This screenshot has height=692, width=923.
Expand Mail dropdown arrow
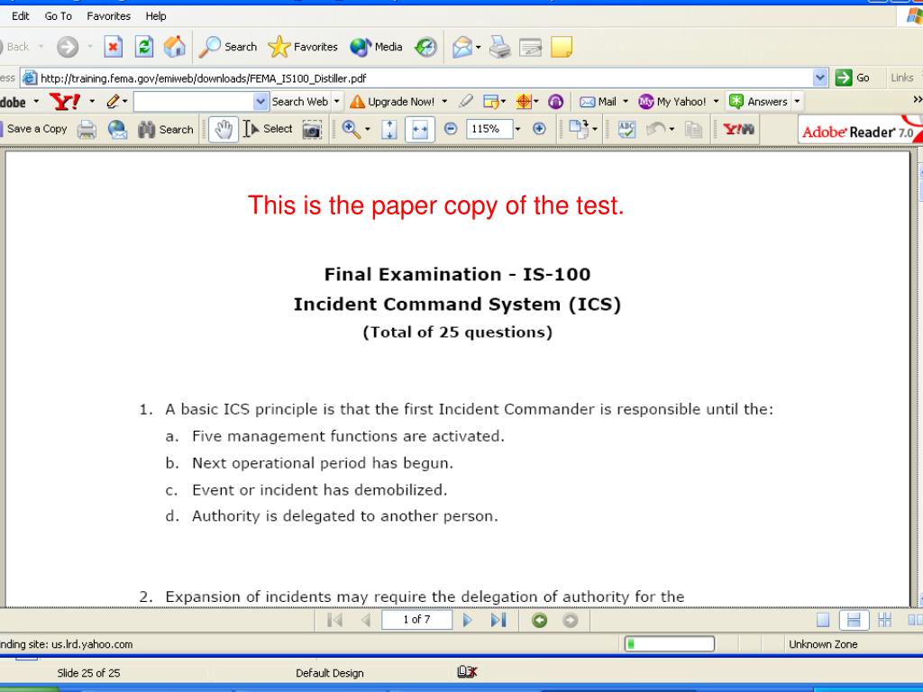point(626,102)
